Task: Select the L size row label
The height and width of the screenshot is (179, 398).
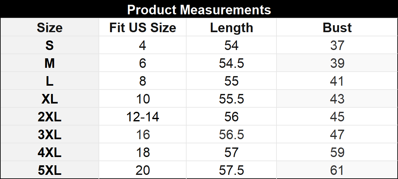Action: 49,81
